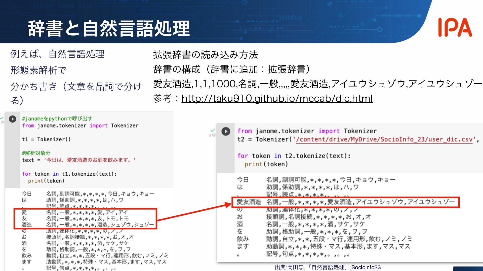Select the text 形態素解析で
Viewport: 483px width, 271px height.
pos(38,70)
